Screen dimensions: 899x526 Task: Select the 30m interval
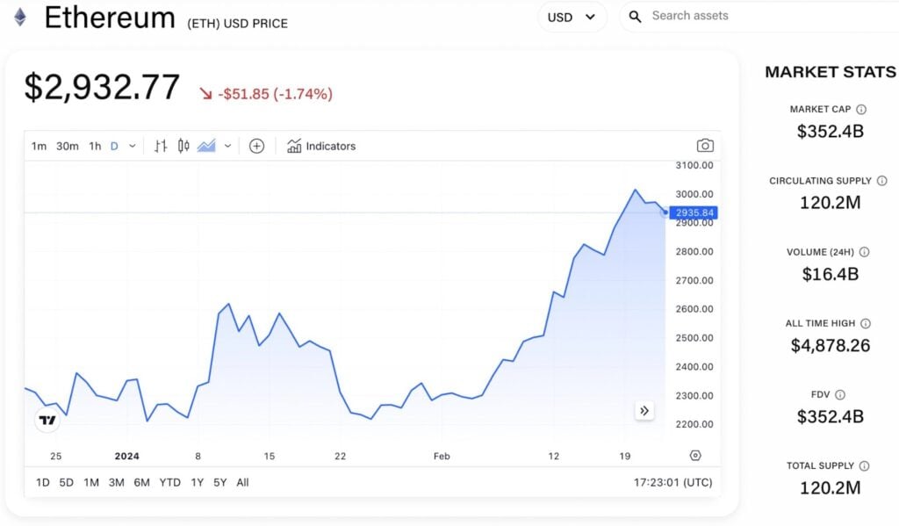[x=67, y=147]
